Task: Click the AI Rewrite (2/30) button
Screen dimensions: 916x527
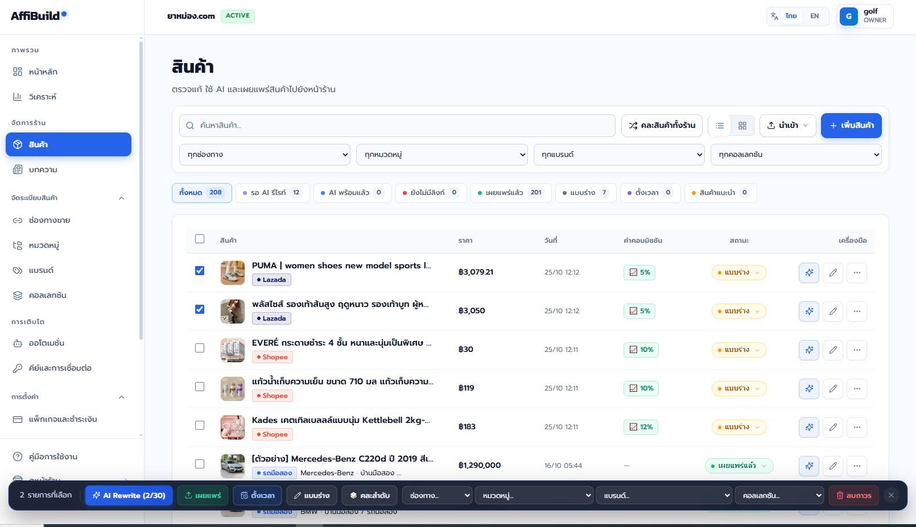Action: click(x=129, y=495)
